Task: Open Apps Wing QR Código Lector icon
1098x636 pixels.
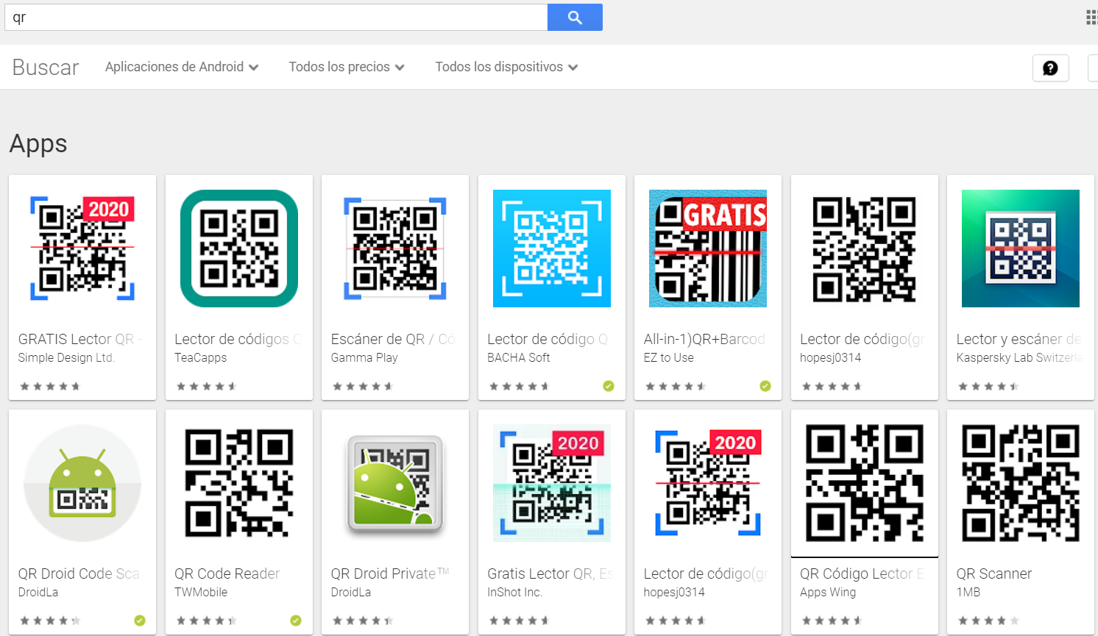Action: tap(865, 483)
